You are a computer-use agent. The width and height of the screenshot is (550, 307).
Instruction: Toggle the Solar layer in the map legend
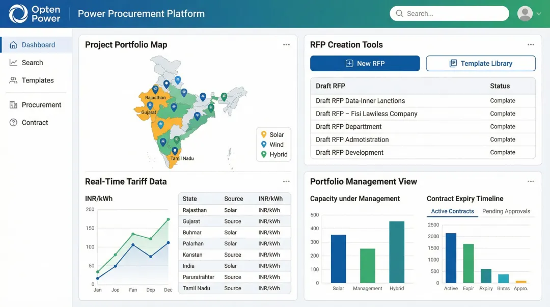pyautogui.click(x=274, y=134)
